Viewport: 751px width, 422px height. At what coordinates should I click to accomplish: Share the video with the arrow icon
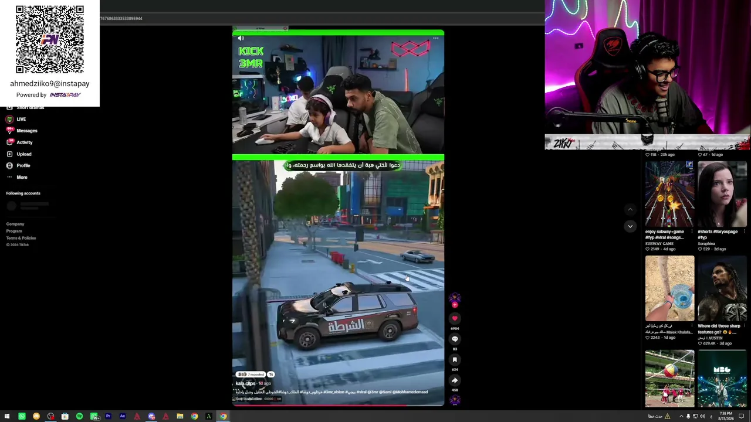click(455, 380)
